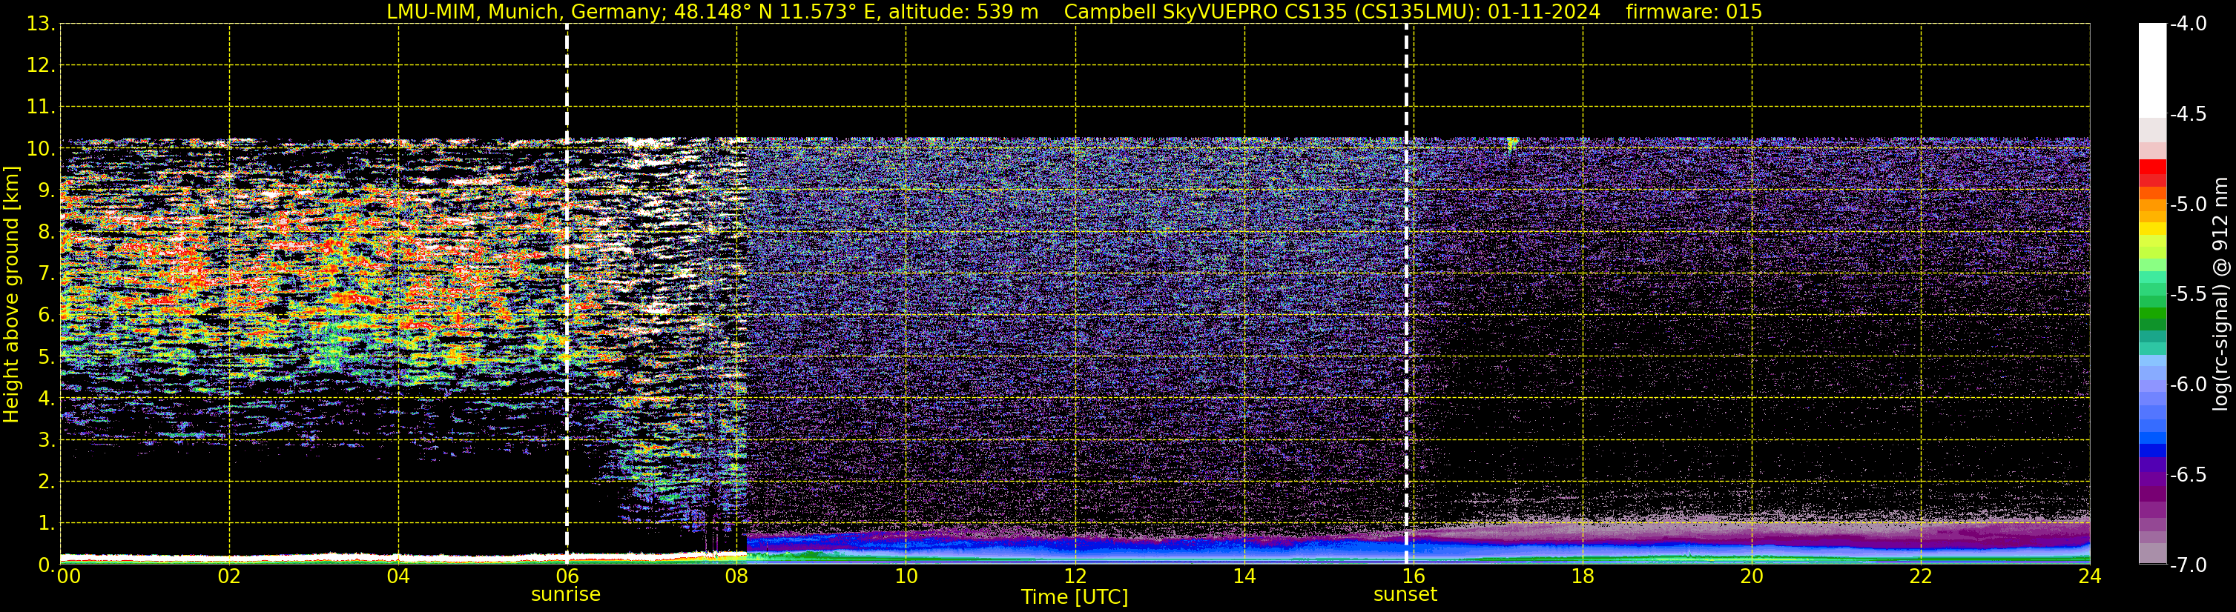Click the '6.' height axis tick label
2236x612 pixels.
click(x=46, y=316)
